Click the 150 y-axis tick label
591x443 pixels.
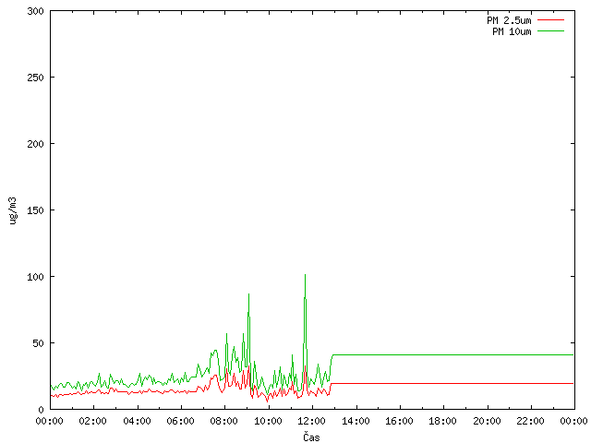pos(35,210)
